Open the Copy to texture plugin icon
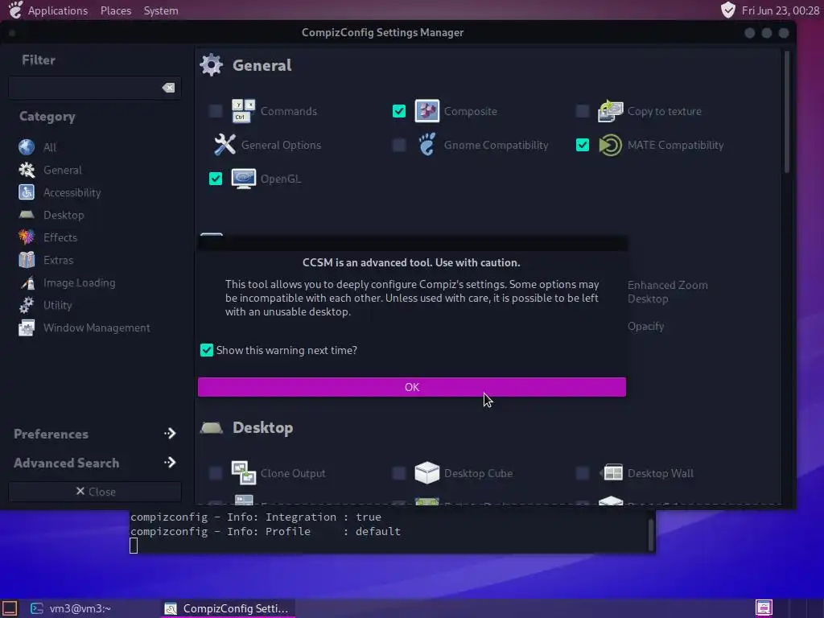 (x=610, y=111)
